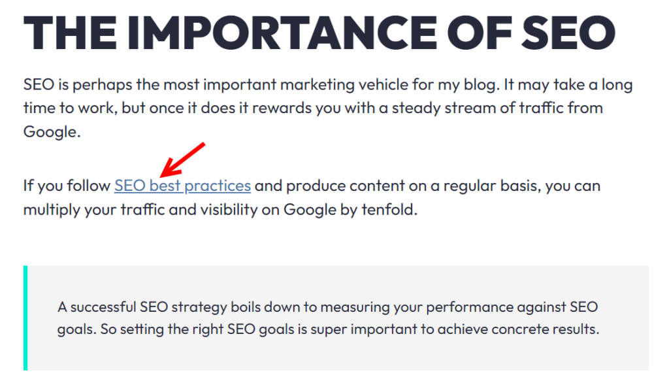Click the words "concrete results." in the quote

click(x=546, y=329)
